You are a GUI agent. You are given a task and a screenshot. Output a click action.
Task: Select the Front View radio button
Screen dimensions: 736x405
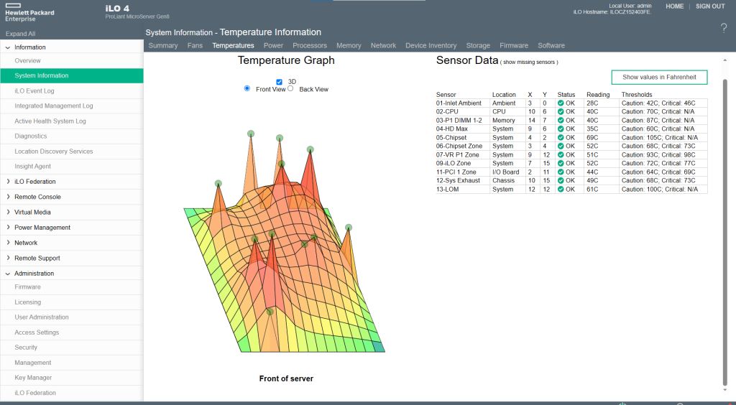(x=247, y=88)
